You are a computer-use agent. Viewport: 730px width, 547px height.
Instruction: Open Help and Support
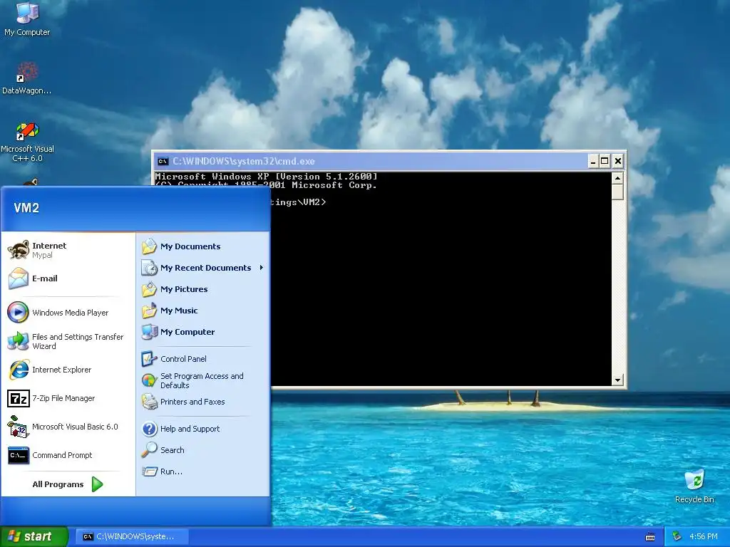coord(202,429)
